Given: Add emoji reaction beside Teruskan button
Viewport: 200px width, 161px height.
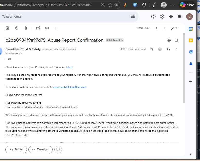Looking at the screenshot, I should pos(58,149).
